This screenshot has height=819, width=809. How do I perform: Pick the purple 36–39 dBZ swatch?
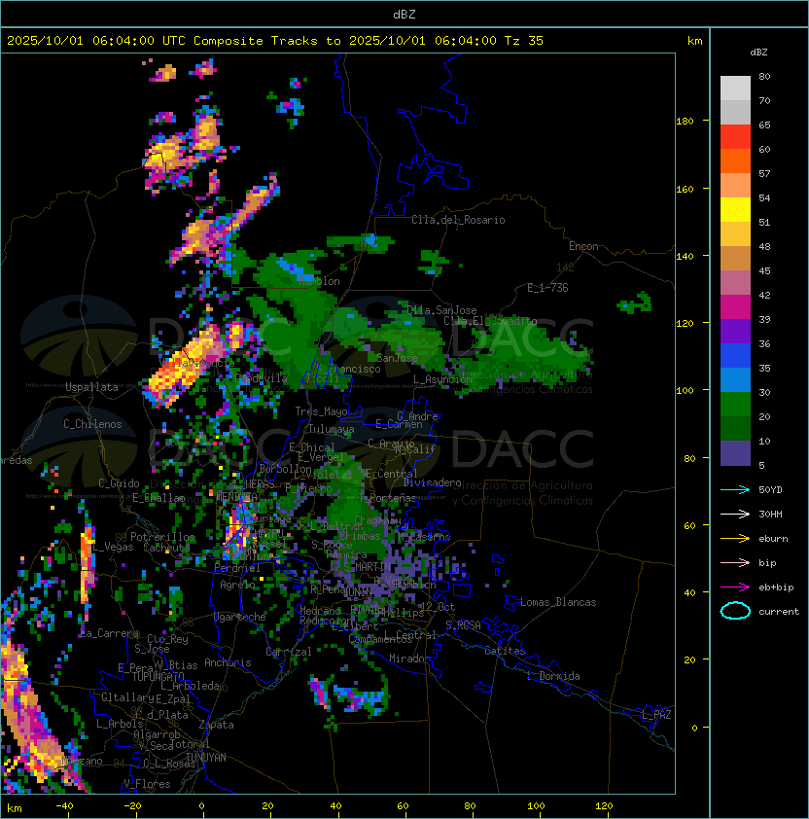point(735,332)
